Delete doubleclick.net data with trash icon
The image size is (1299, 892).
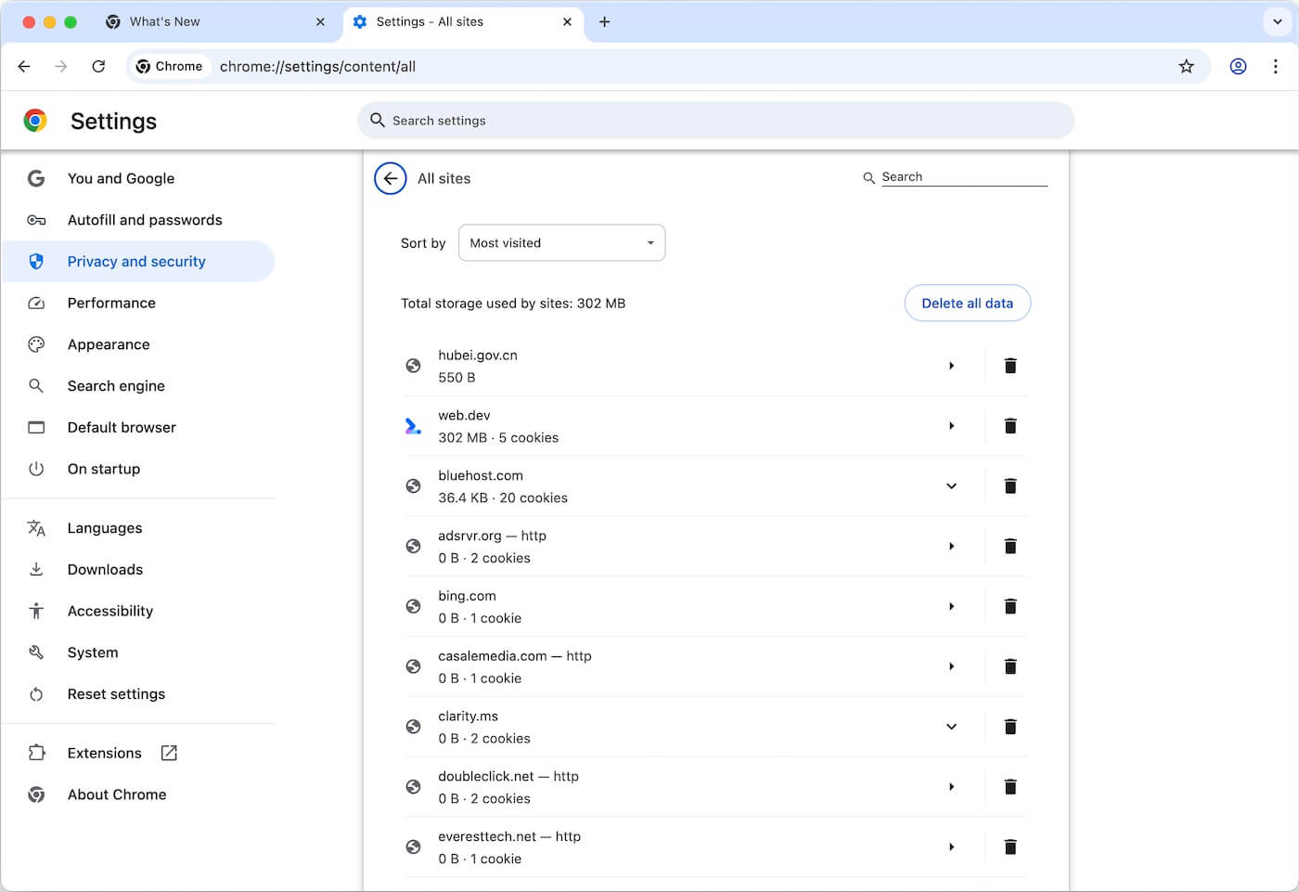point(1010,787)
